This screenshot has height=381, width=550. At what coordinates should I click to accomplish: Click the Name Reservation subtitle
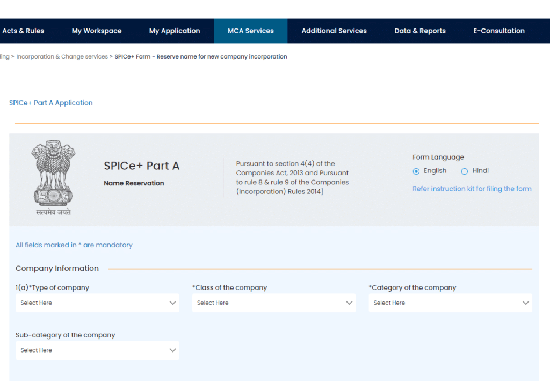click(134, 183)
